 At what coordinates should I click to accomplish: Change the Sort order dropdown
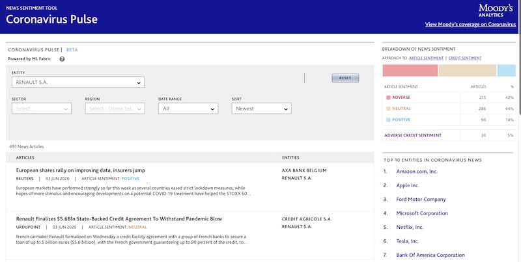pyautogui.click(x=261, y=109)
